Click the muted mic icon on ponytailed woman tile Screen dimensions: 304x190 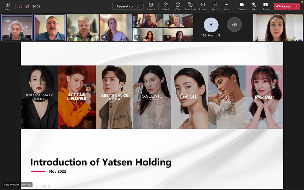coord(104,37)
